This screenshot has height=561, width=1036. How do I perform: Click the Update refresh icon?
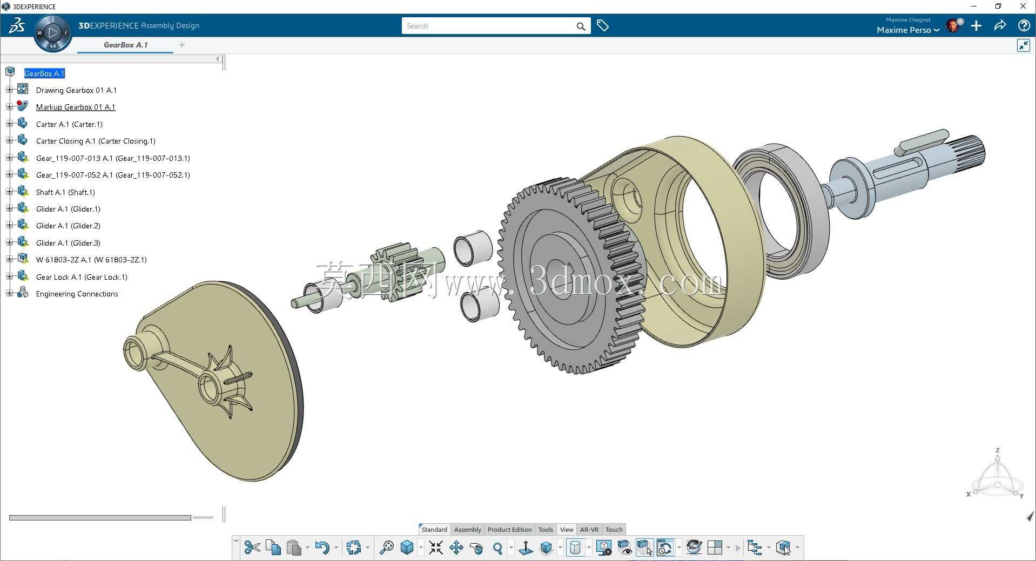[354, 548]
